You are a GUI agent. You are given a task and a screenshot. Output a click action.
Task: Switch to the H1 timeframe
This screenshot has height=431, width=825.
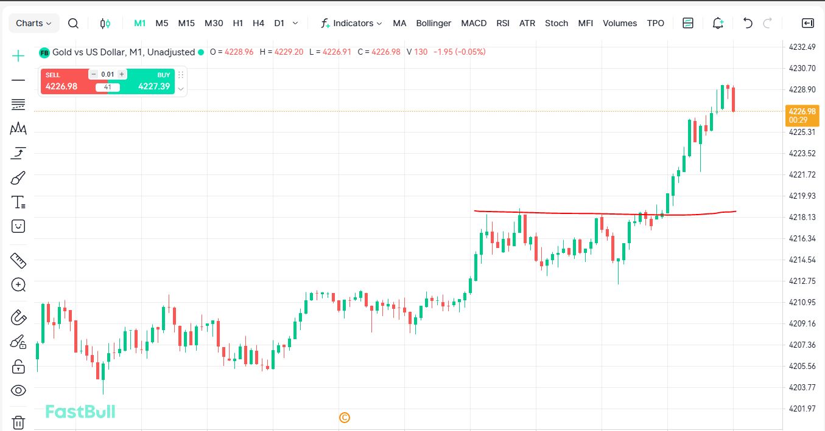tap(237, 23)
